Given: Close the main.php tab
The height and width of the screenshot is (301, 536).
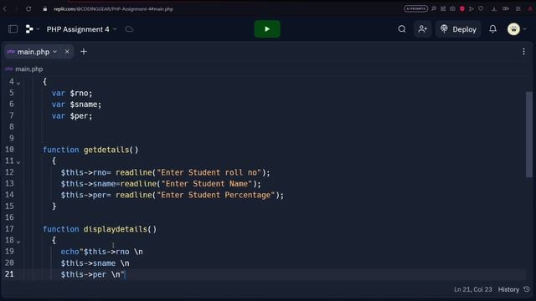Looking at the screenshot, I should 67,52.
